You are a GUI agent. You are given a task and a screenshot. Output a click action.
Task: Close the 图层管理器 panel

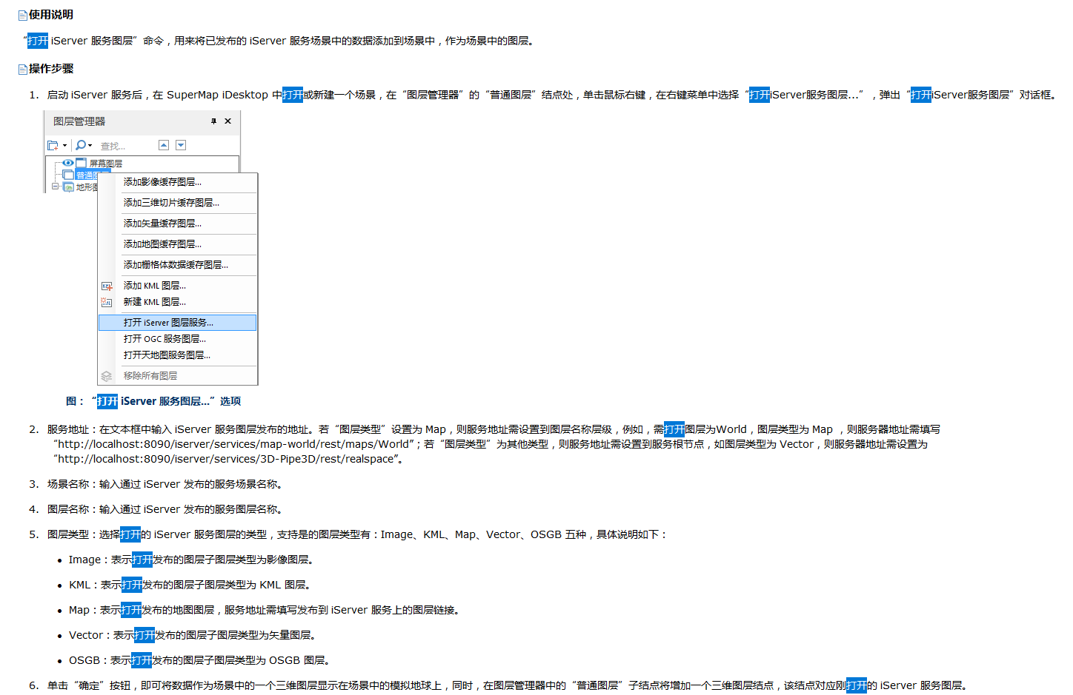(x=228, y=121)
